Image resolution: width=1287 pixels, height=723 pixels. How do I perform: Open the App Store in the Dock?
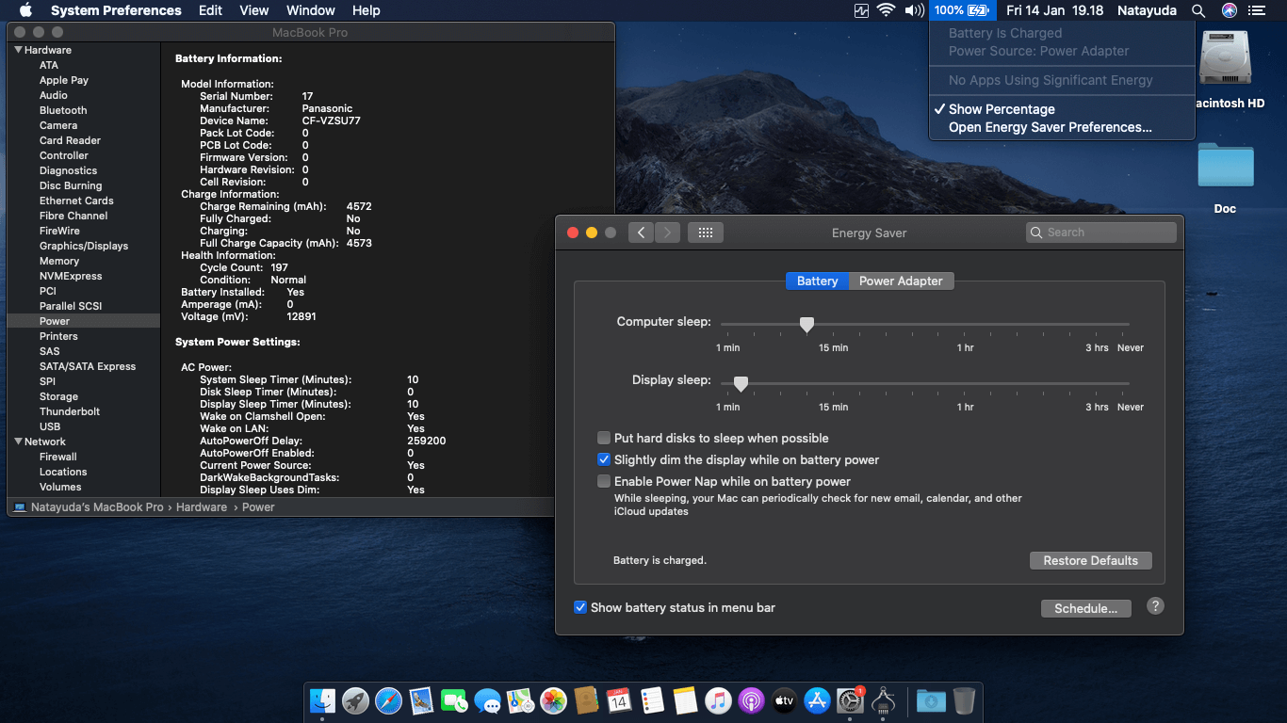817,700
